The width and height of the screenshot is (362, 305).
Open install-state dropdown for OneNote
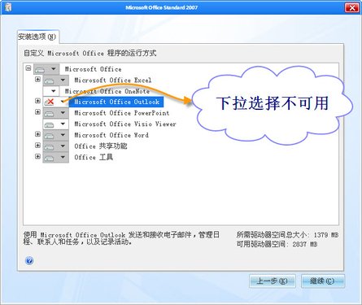(54, 91)
